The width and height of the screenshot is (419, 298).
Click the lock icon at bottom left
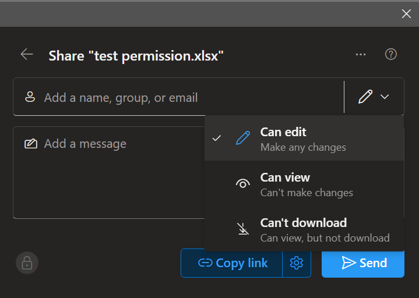click(27, 263)
